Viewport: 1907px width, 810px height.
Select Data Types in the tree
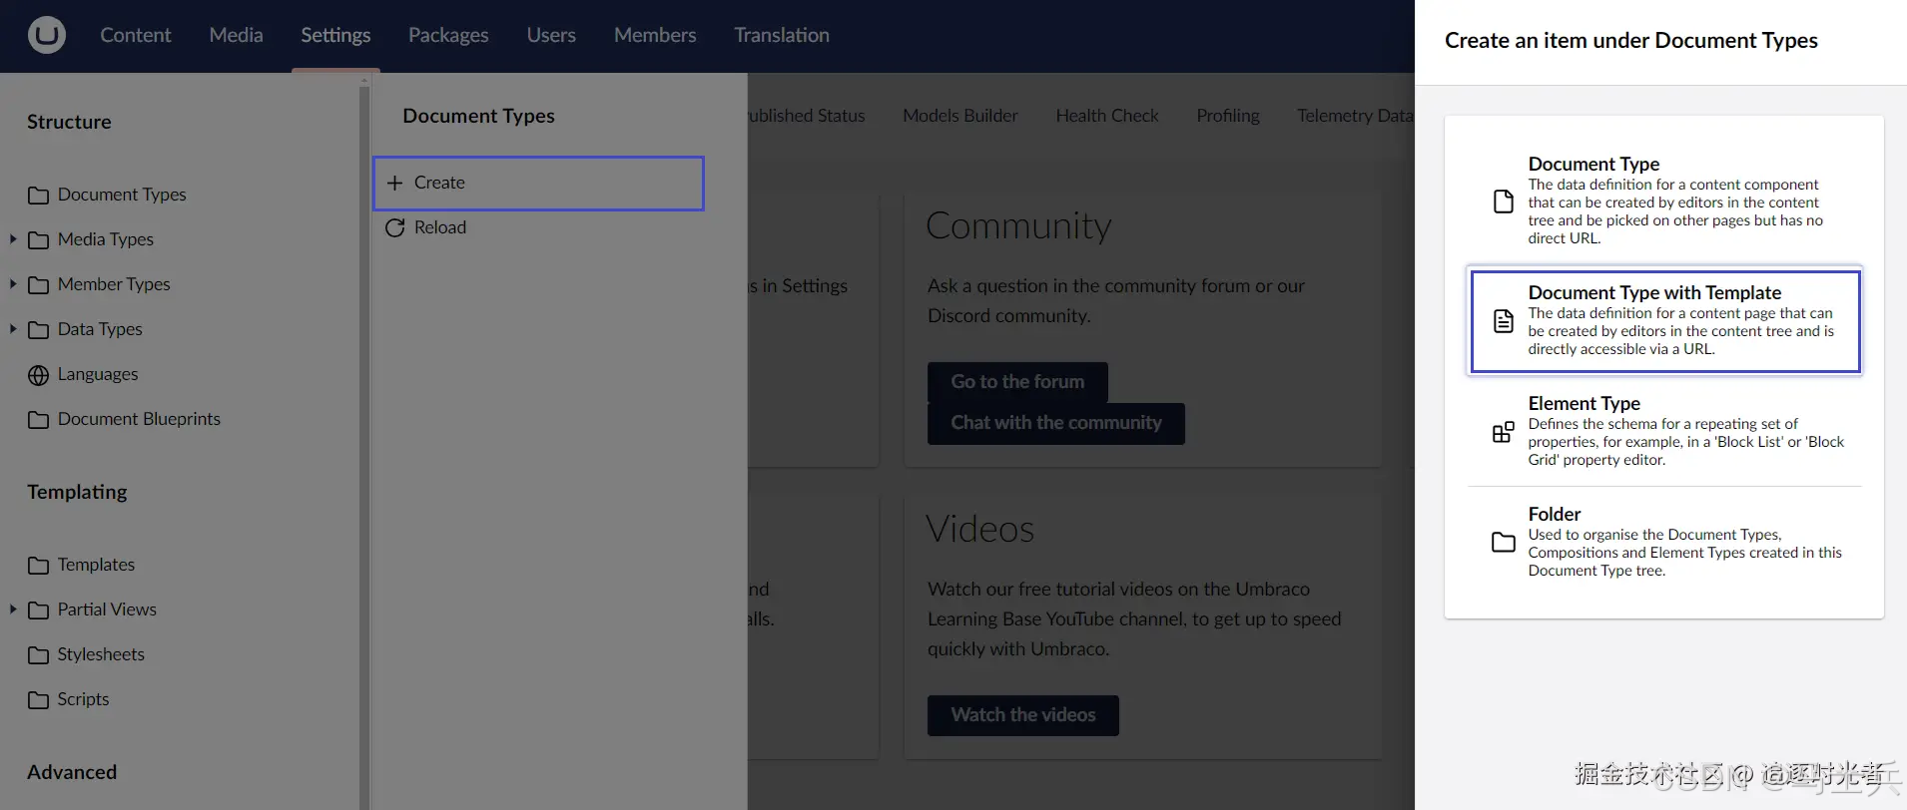(x=100, y=329)
